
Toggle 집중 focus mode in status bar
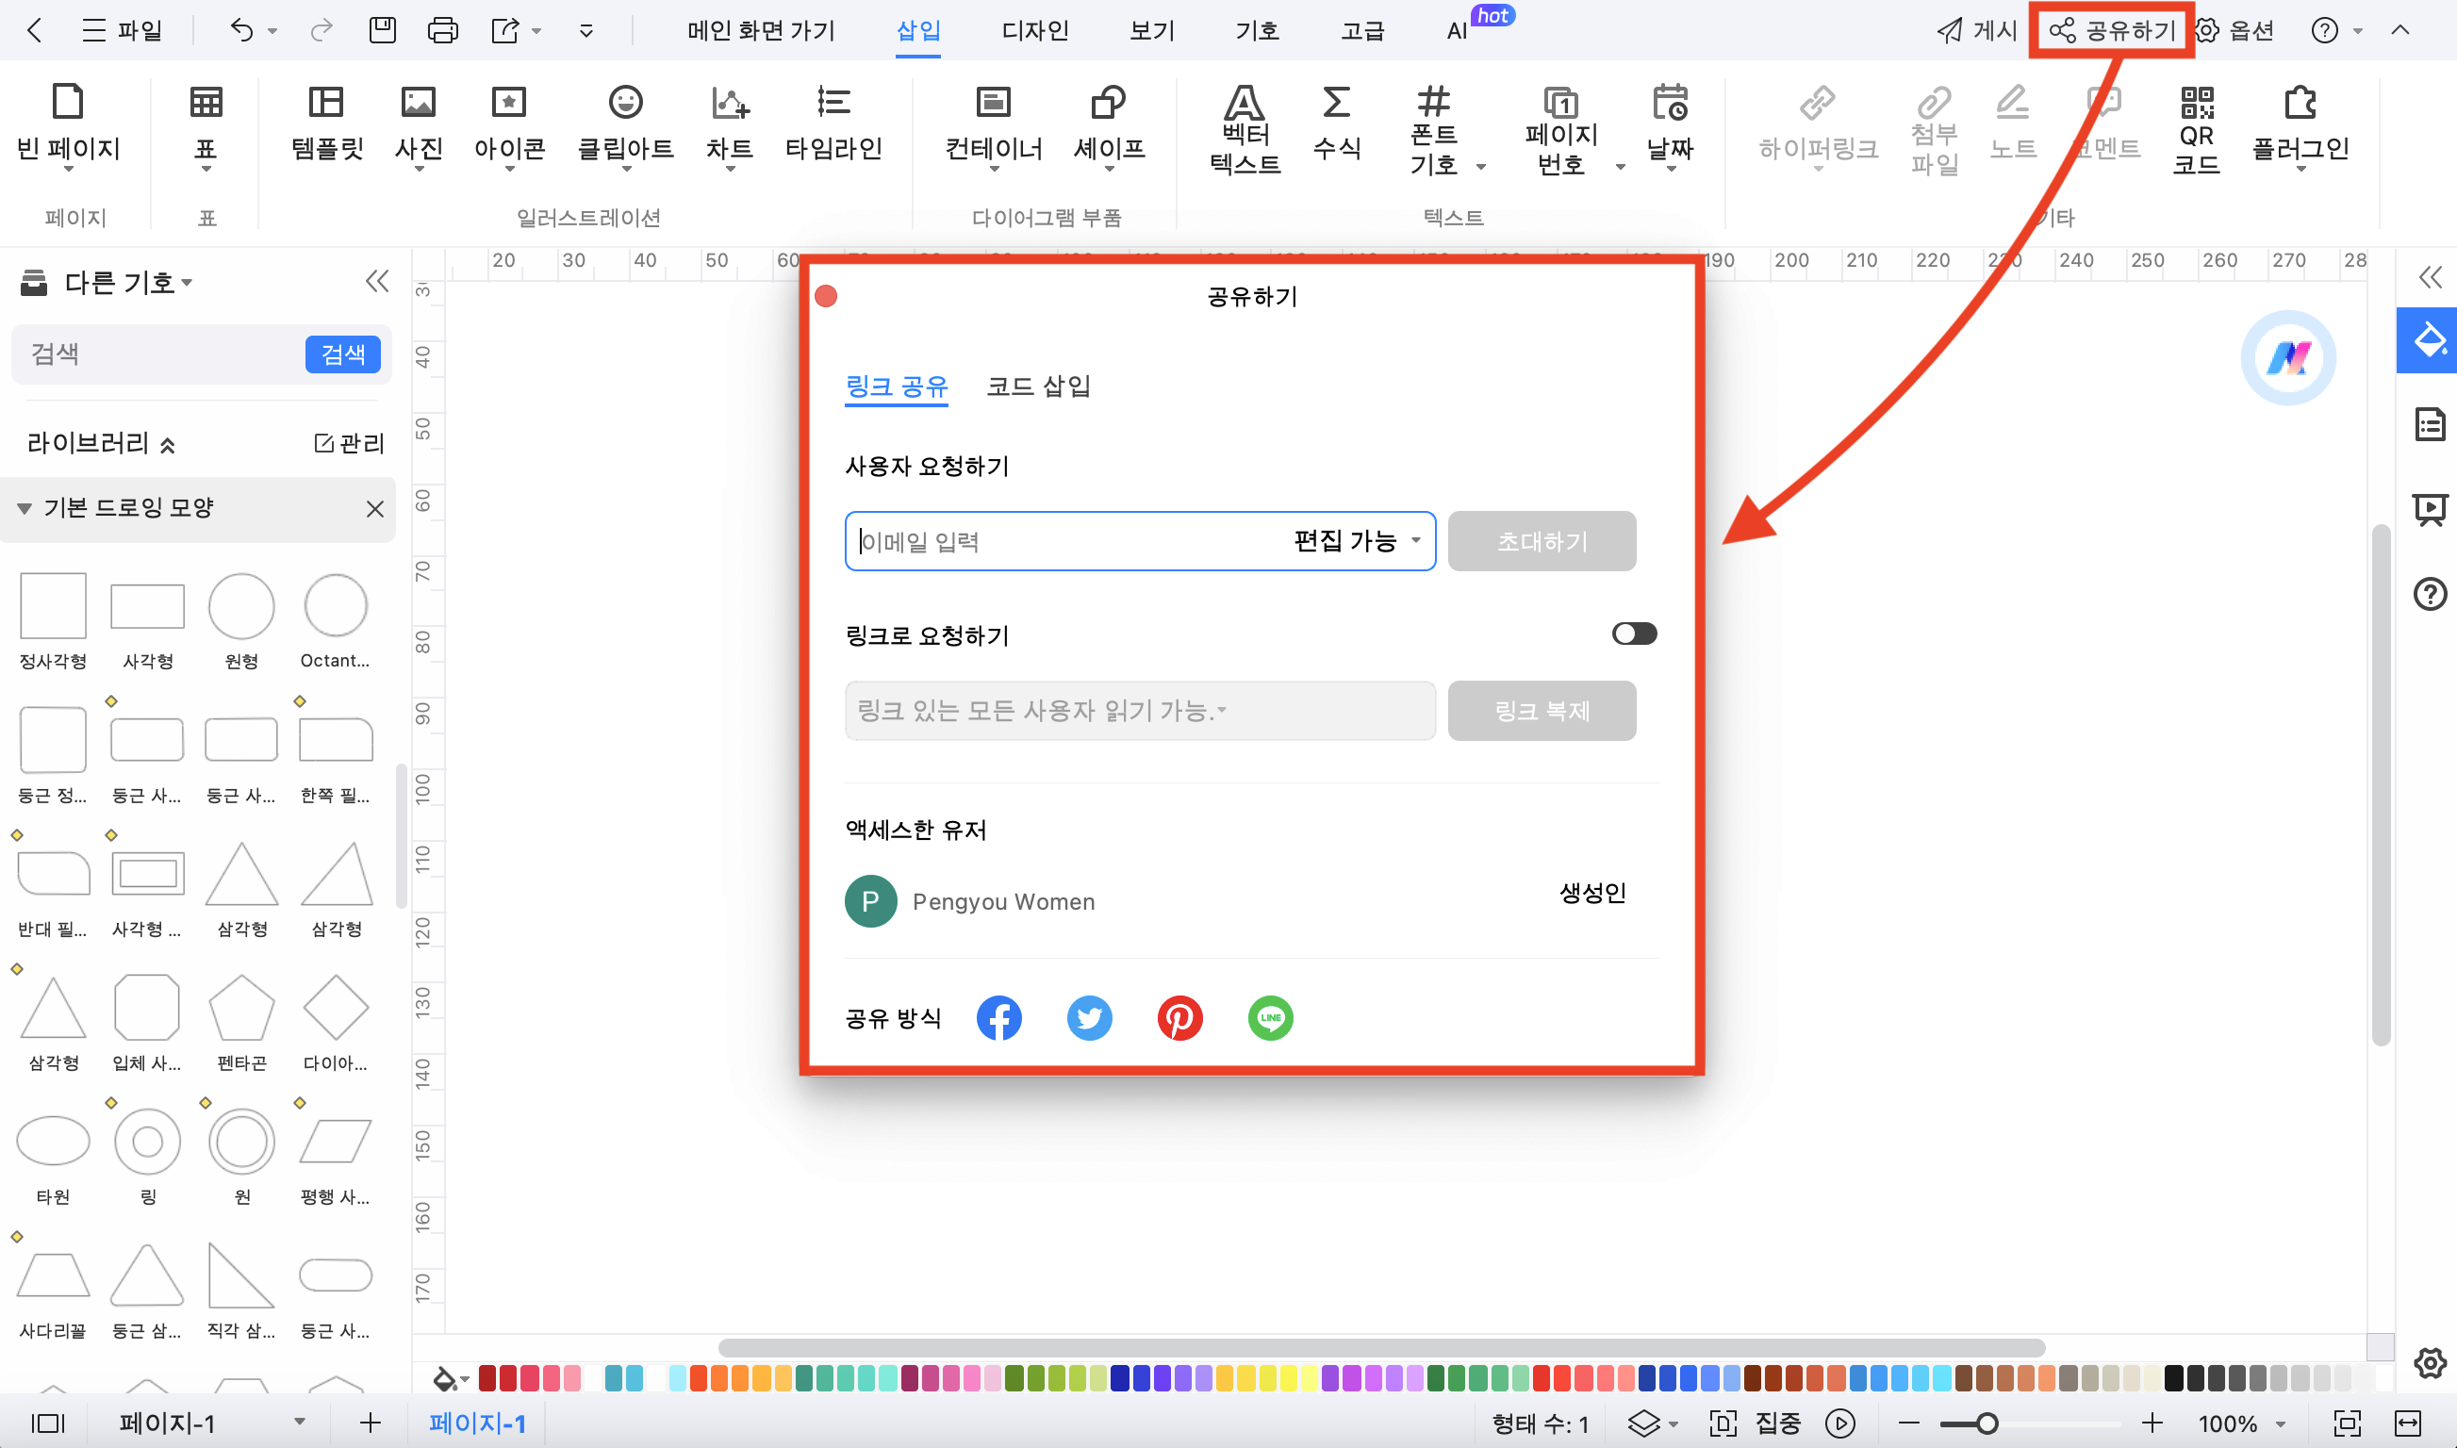(x=1756, y=1423)
